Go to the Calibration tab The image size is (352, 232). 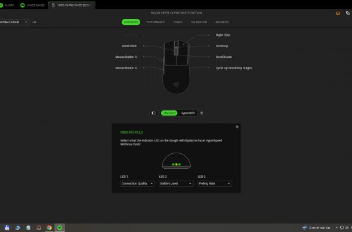click(x=199, y=22)
